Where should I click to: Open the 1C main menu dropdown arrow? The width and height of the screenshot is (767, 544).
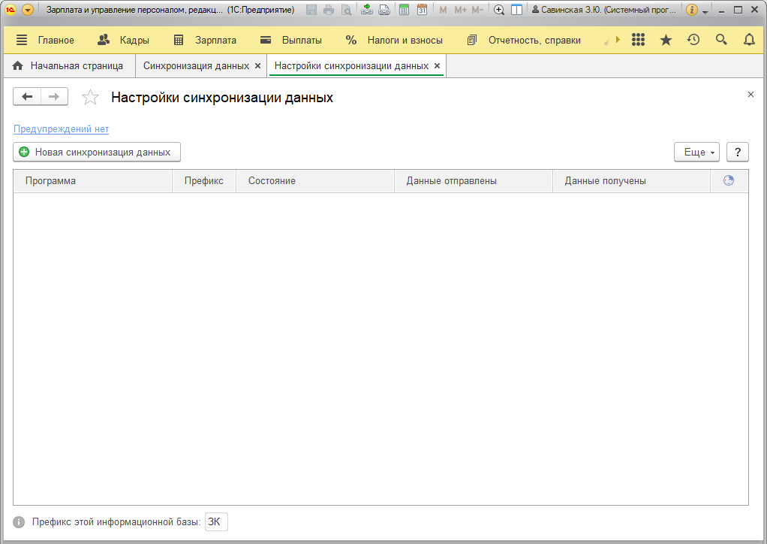tap(28, 10)
